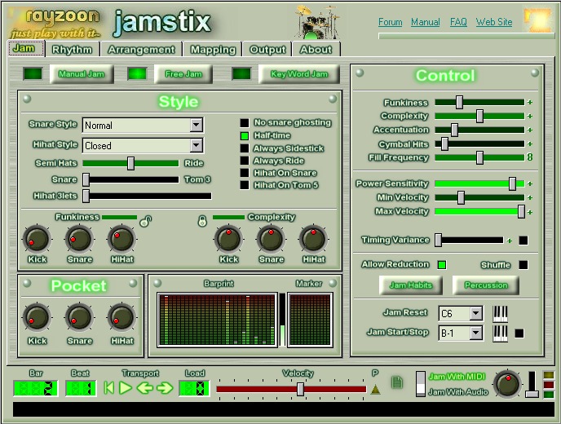This screenshot has height=424, width=561.
Task: Click the transport rewind-to-start icon
Action: 109,388
